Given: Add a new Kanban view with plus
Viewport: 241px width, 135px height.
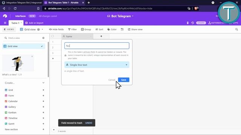Looking at the screenshot, I should [43, 112].
